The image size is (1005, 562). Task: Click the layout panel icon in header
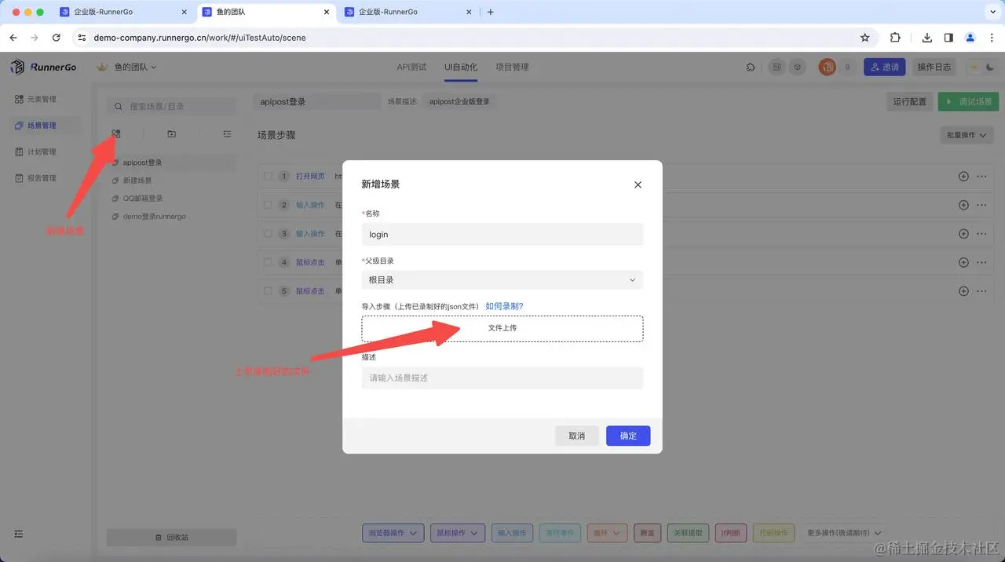point(777,68)
